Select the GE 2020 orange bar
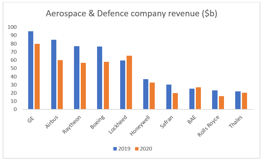262x160 pixels. 37,76
